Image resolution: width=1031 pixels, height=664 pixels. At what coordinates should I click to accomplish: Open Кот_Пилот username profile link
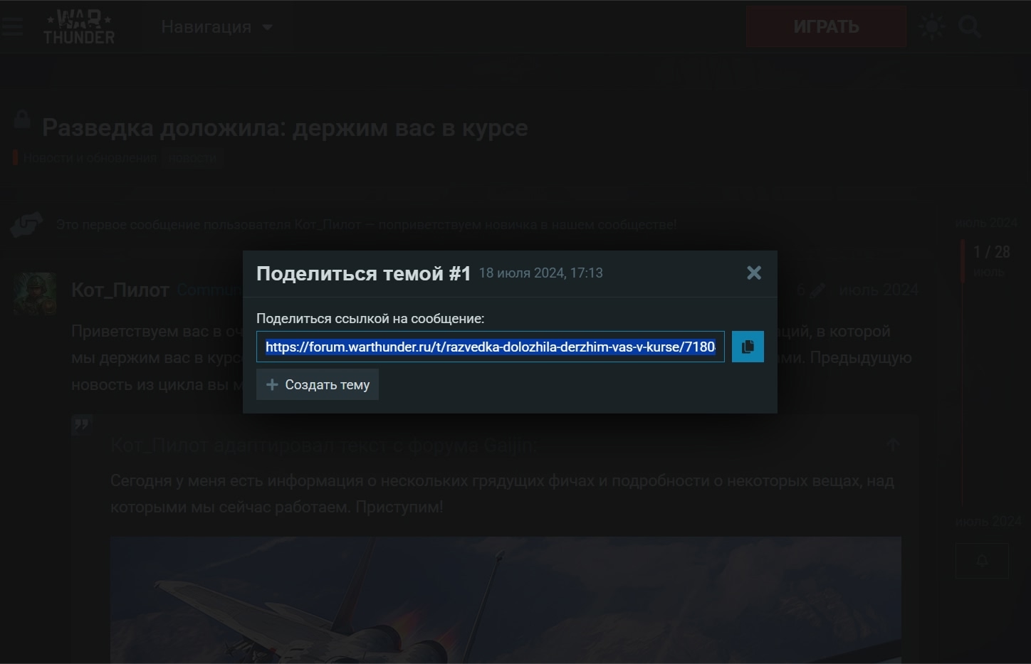(x=120, y=290)
